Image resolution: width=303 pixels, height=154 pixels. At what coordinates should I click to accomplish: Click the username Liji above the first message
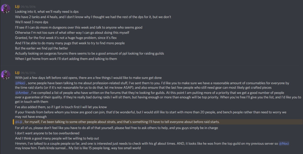point(17,6)
